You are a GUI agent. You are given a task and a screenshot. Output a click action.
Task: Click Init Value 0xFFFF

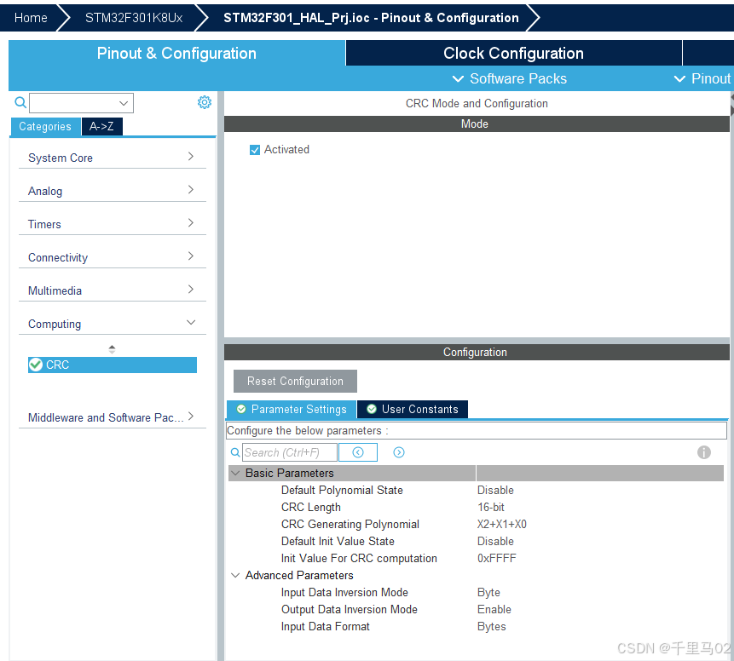pyautogui.click(x=497, y=558)
